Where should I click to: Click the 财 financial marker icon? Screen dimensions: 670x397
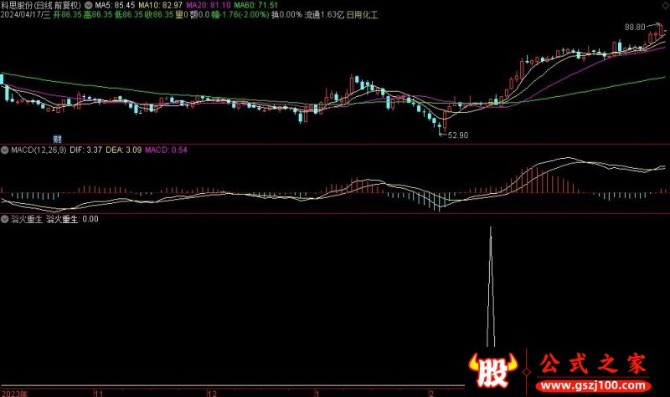tap(58, 138)
